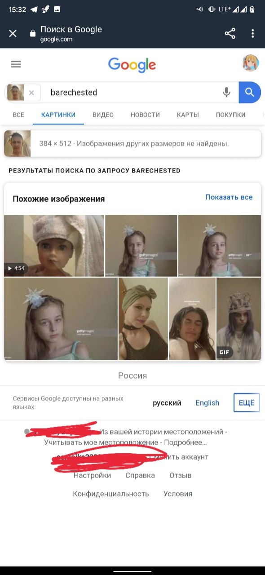
Task: Open the account profile avatar
Action: 251,64
